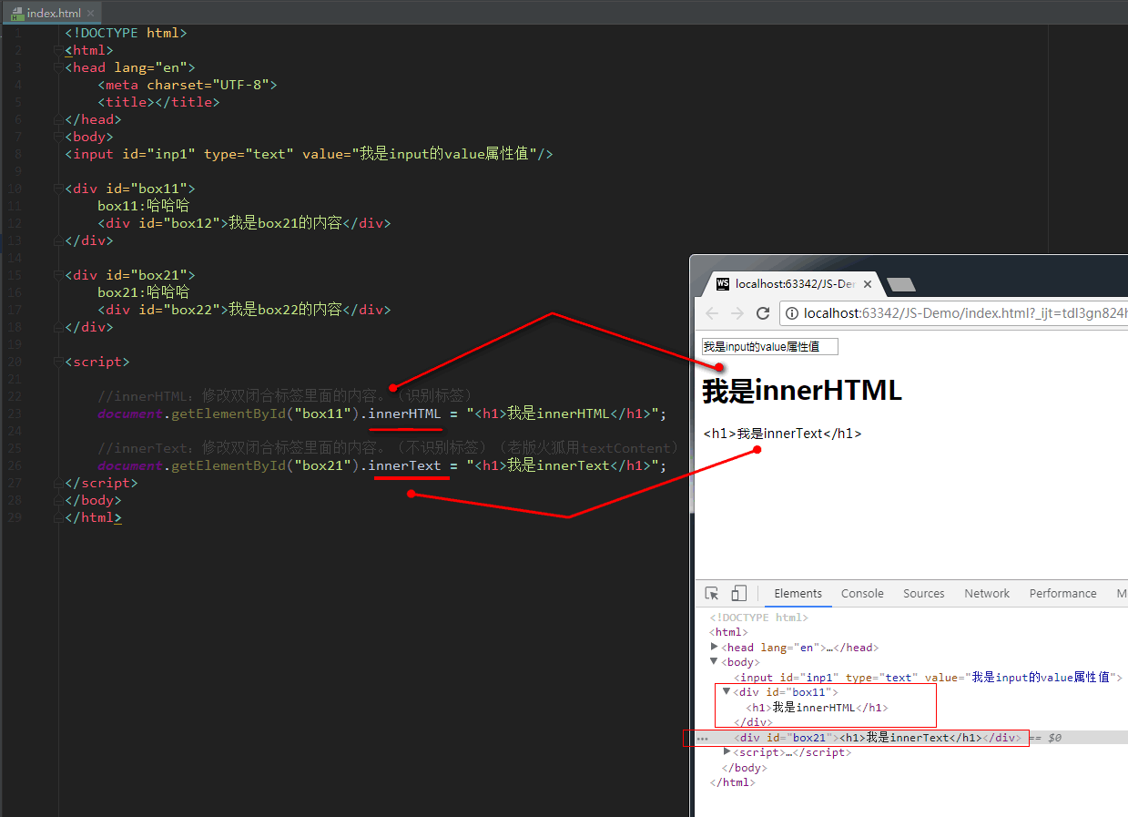Select the closing </html> line in DevTools
1128x817 pixels.
pyautogui.click(x=732, y=782)
